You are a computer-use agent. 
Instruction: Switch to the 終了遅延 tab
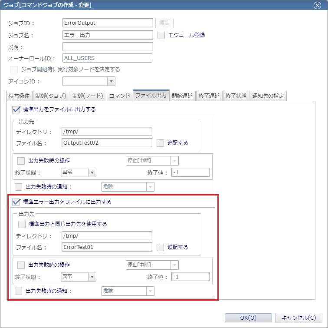(x=209, y=96)
